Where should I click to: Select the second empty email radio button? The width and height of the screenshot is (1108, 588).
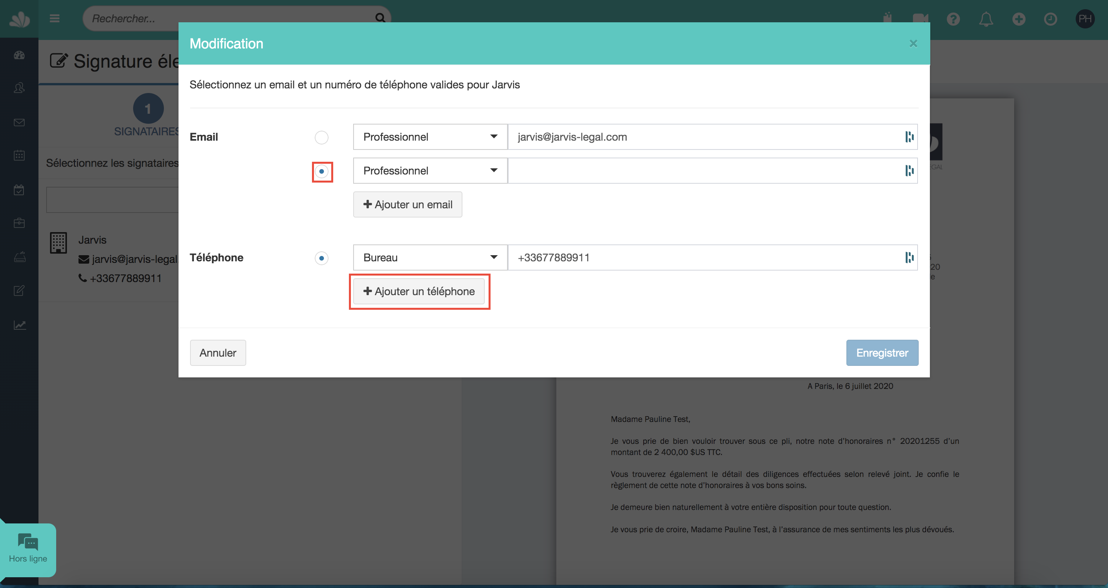coord(321,171)
